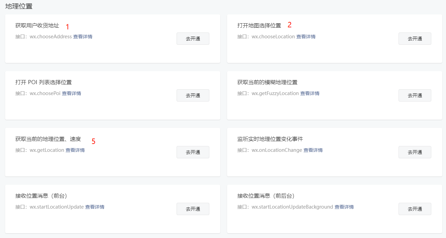This screenshot has height=238, width=446.
Task: Click 去开通 for wx.getFuzzyLocation
Action: tap(415, 95)
